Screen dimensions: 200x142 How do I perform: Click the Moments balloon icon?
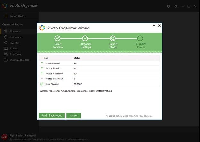point(6,31)
